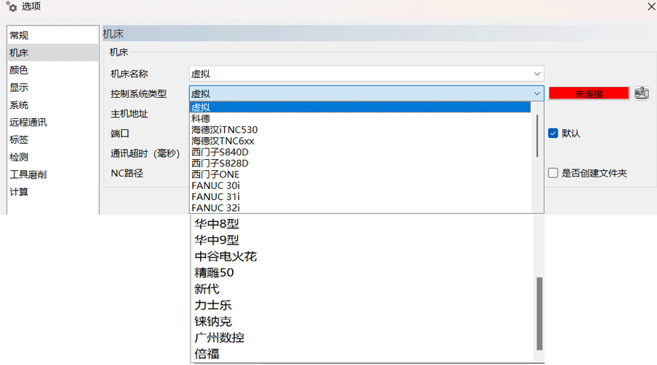Select 科德 in the control type list

click(x=361, y=118)
